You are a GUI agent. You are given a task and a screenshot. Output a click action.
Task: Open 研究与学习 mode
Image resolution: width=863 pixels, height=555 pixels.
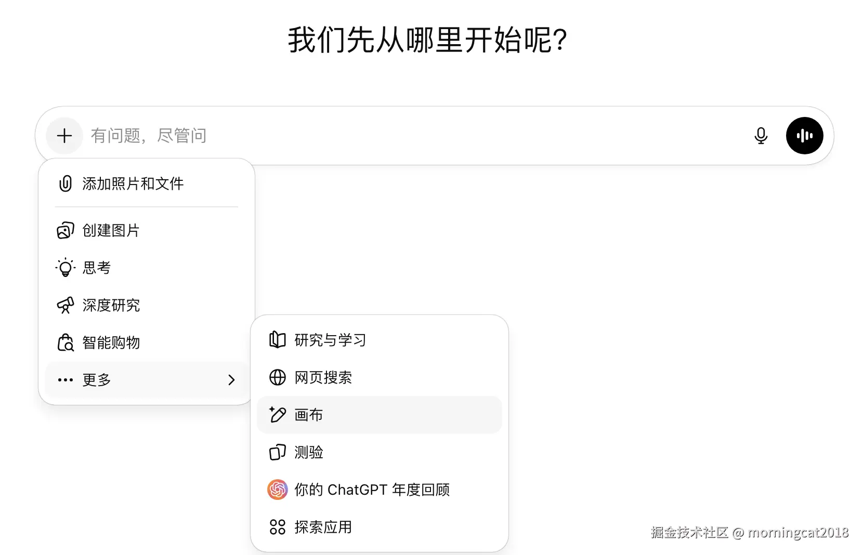pyautogui.click(x=330, y=340)
